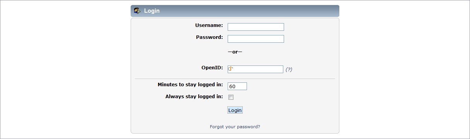
Task: Open the OpenID (?) help link
Action: pyautogui.click(x=289, y=70)
